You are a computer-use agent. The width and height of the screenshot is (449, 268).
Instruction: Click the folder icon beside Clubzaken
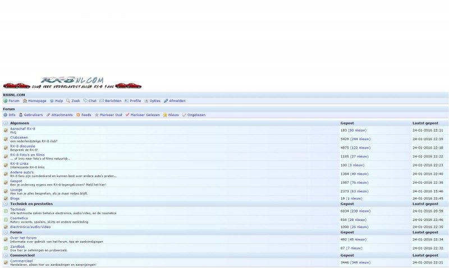6,139
